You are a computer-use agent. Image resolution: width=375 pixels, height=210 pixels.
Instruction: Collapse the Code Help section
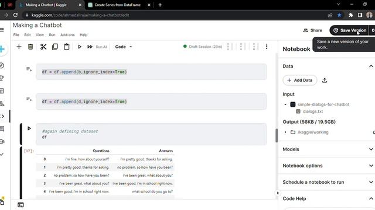click(x=371, y=198)
